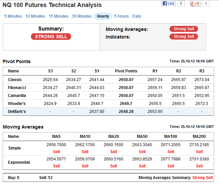Click the Simple MA5 Sell signal
The width and height of the screenshot is (219, 186).
tap(56, 152)
